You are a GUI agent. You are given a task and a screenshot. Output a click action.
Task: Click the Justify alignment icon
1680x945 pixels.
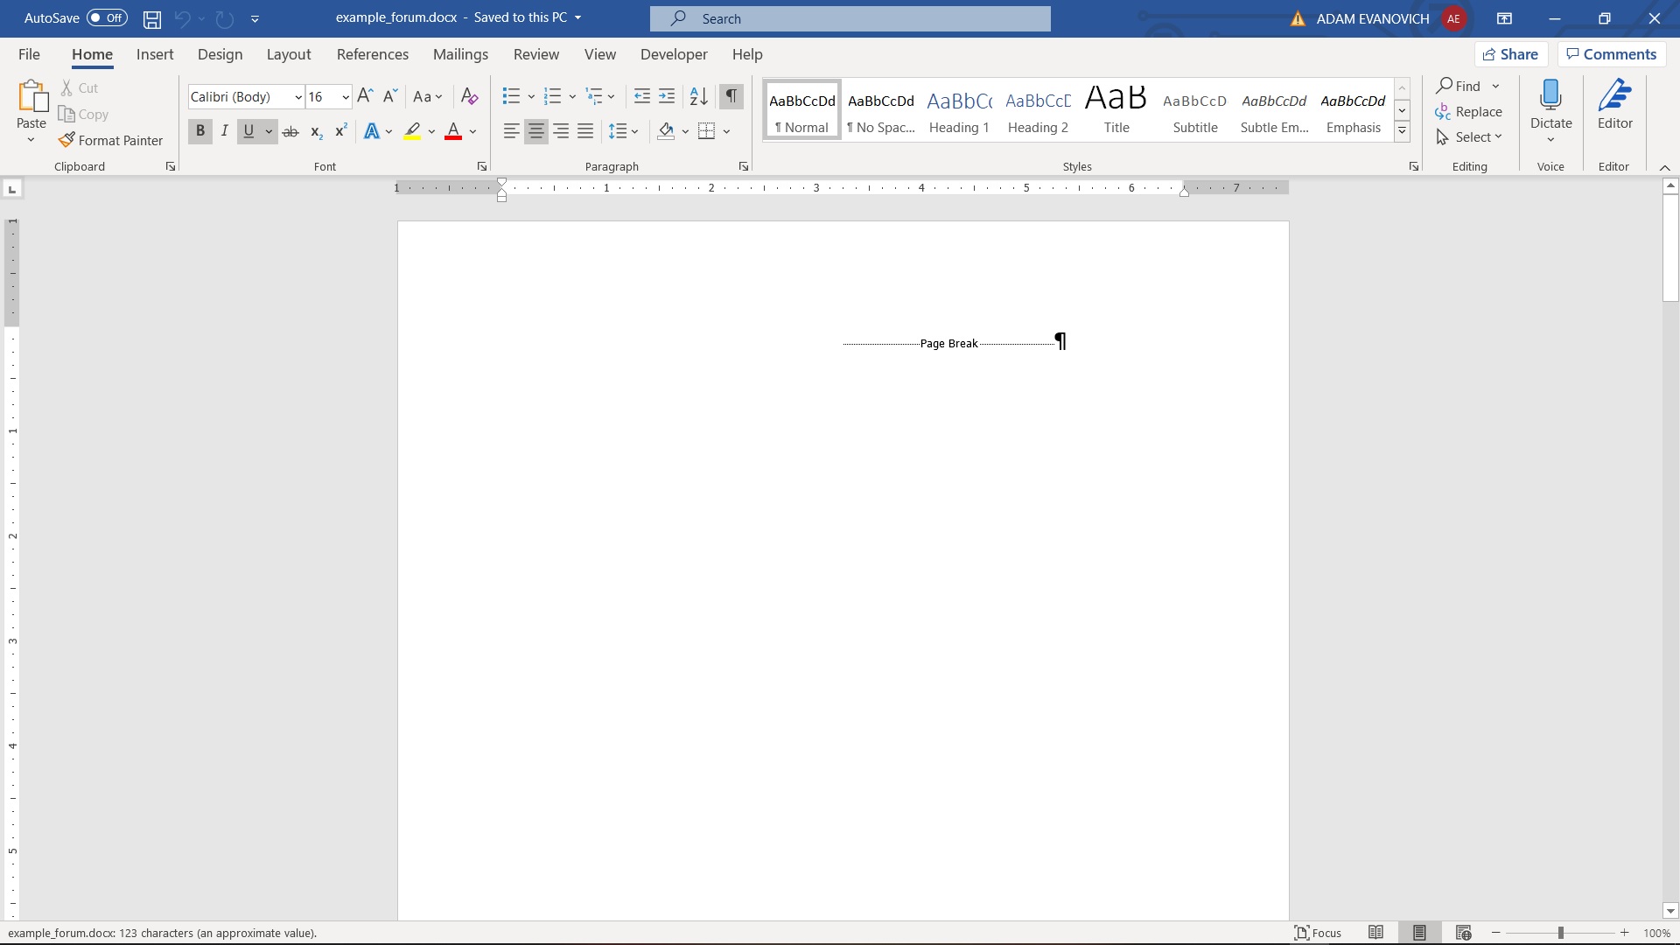585,131
